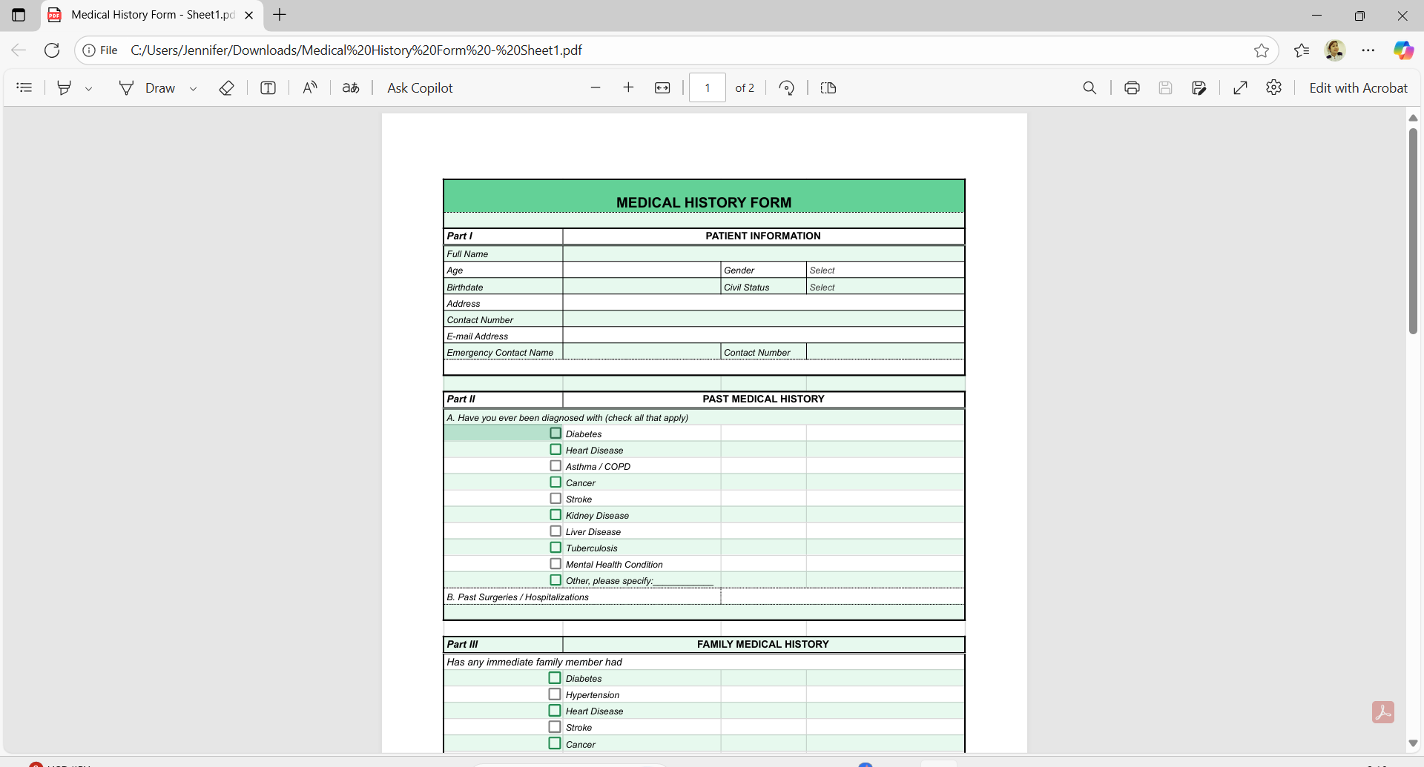Go back to the previous page
The width and height of the screenshot is (1424, 767).
coord(19,50)
